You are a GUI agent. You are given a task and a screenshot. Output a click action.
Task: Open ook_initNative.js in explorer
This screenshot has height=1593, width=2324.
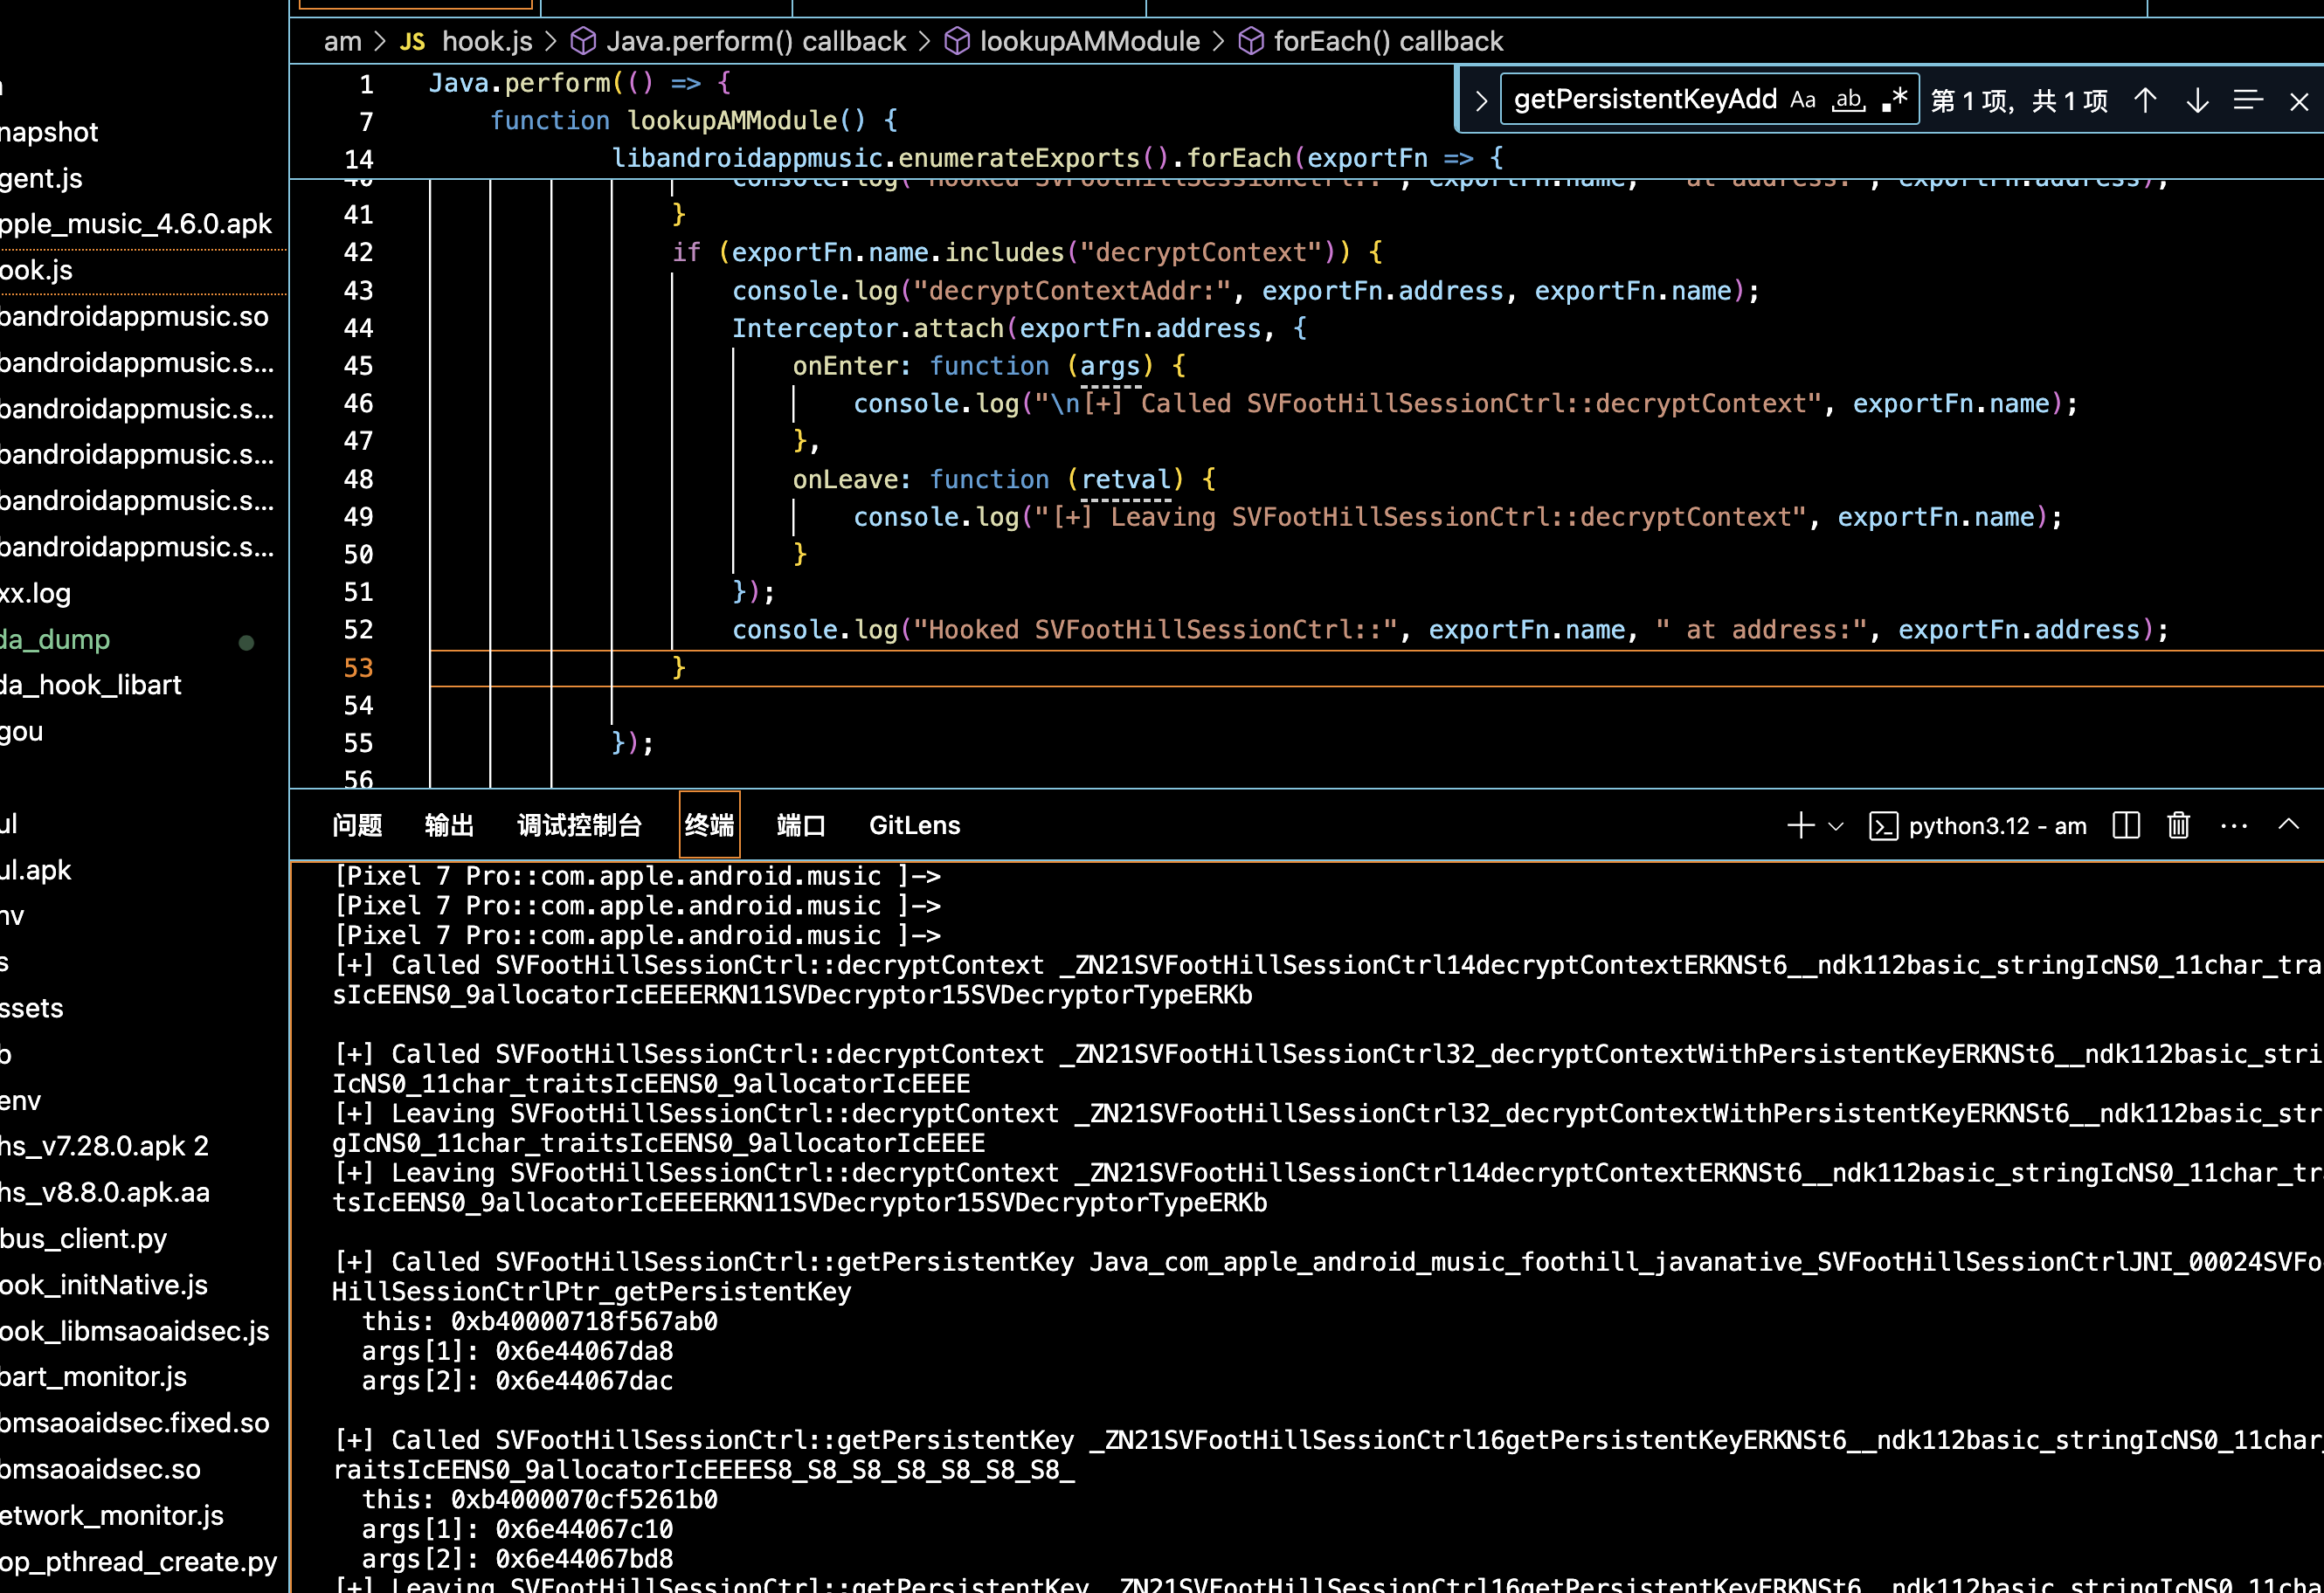pos(104,1286)
